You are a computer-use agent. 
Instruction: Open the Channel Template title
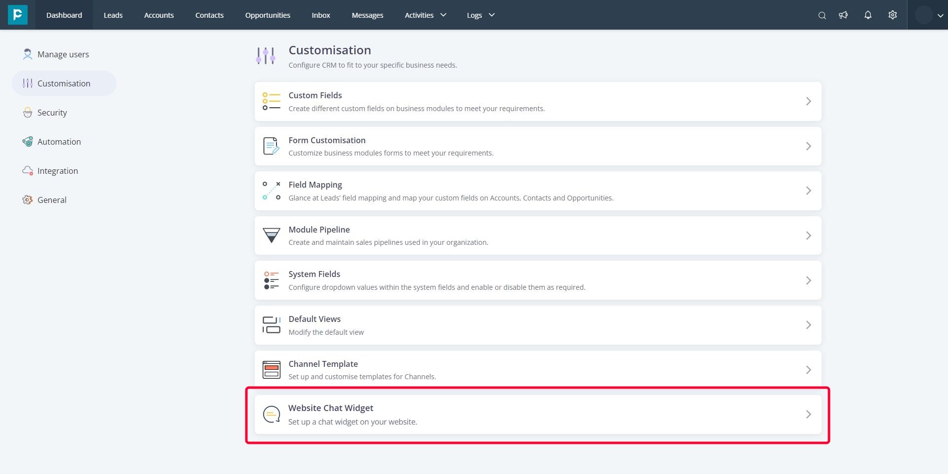click(323, 364)
